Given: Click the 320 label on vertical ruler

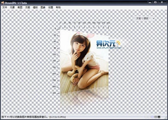Looking at the screenshot, I should 54,93.
